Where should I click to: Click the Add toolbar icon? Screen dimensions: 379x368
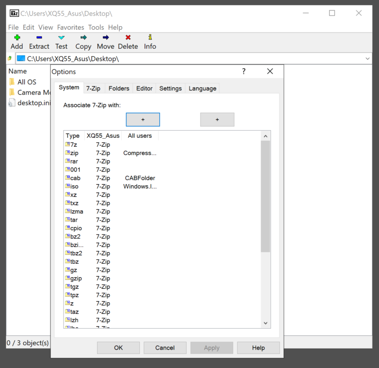tap(17, 38)
